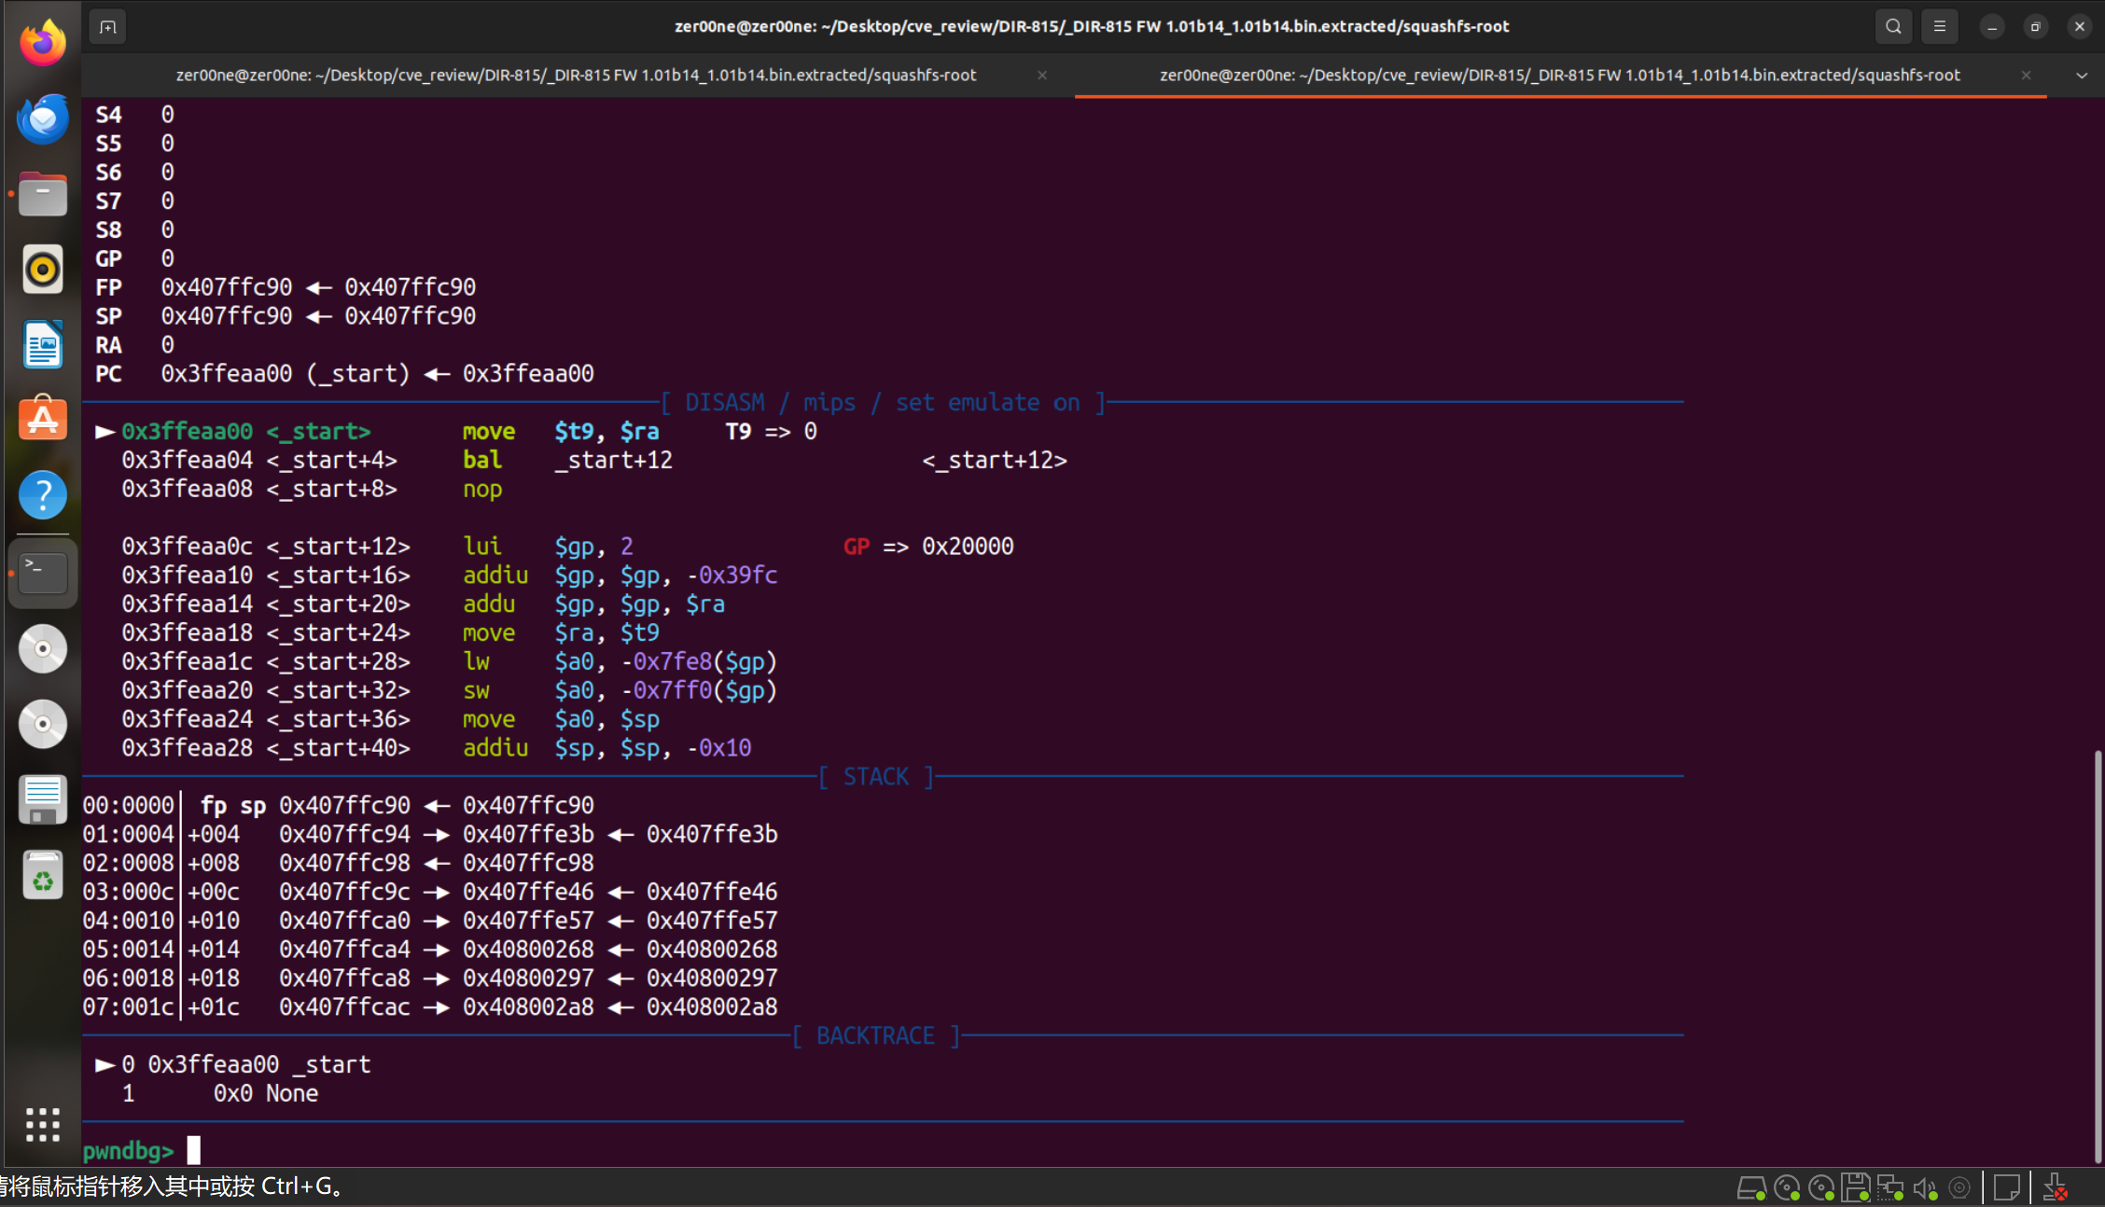This screenshot has width=2105, height=1207.
Task: Click current instruction address 0x3ffeaa00 <_start>
Action: point(246,432)
